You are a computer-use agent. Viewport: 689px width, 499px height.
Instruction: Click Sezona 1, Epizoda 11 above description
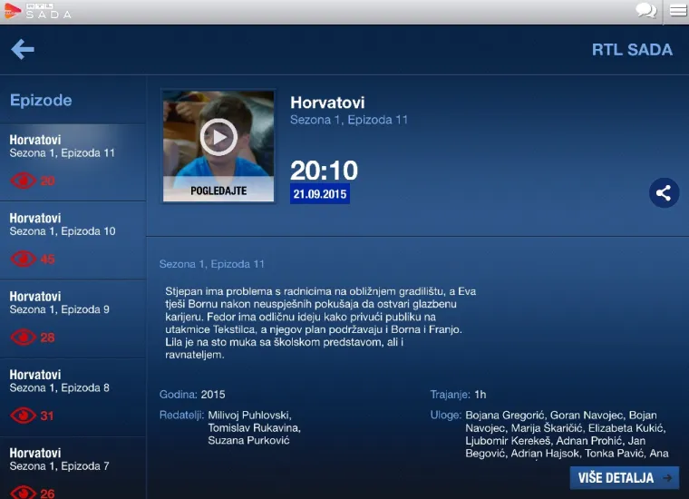[212, 264]
